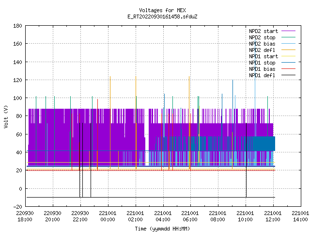Click the NPD1 bias legend label
310x233 pixels.
coord(262,69)
